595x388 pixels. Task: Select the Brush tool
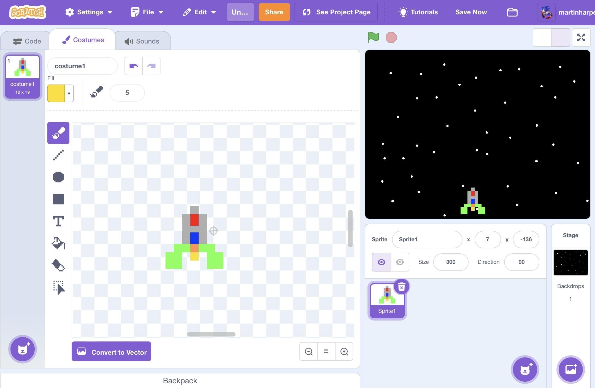click(58, 133)
